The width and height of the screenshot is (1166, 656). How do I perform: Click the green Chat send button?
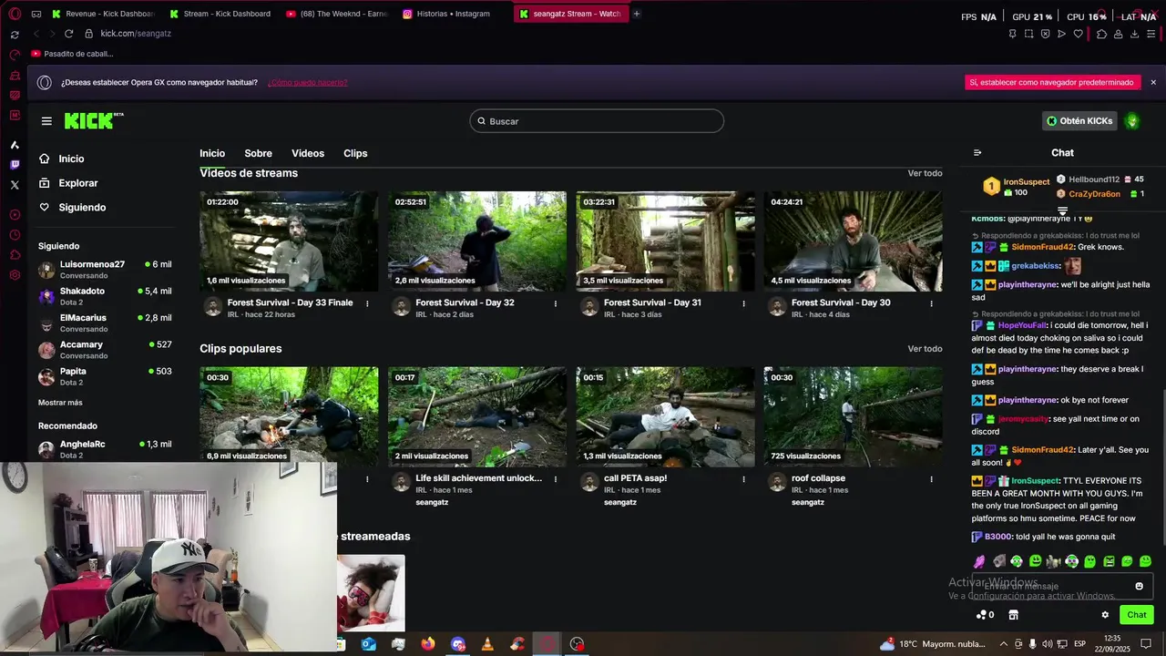pyautogui.click(x=1136, y=615)
